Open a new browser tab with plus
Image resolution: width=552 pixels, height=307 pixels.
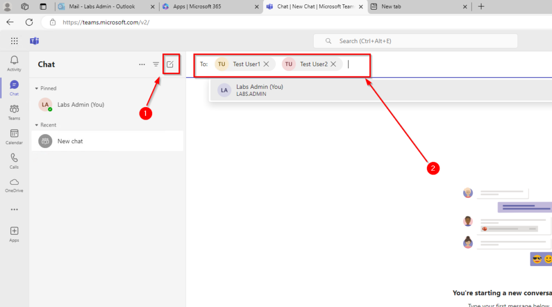click(x=481, y=6)
